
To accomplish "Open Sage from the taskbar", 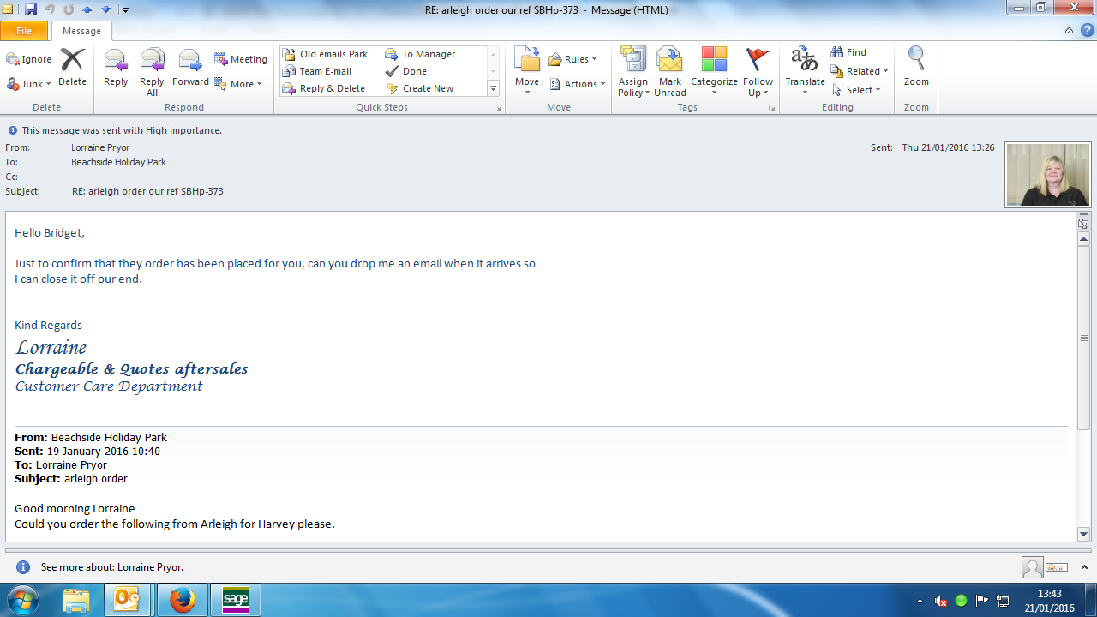I will [235, 600].
